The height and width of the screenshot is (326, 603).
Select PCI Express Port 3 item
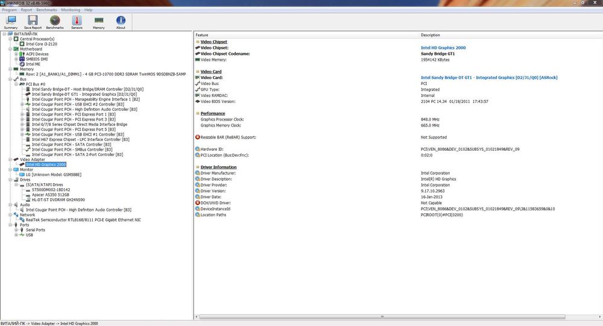pyautogui.click(x=74, y=119)
